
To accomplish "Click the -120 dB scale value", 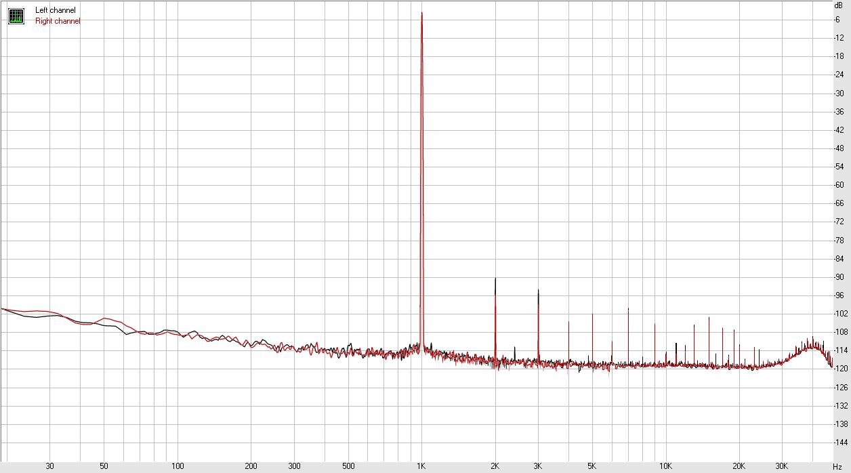I will click(x=841, y=369).
